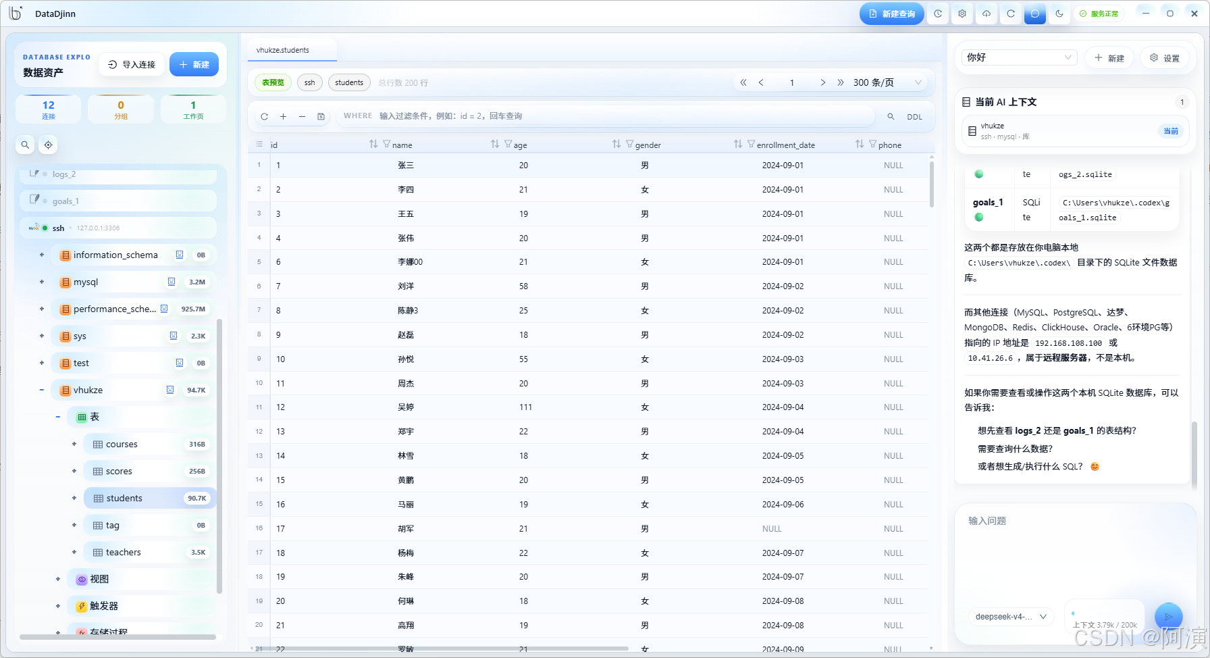Screen dimensions: 1210x658
Task: Select the ssh connection row
Action: 118,228
